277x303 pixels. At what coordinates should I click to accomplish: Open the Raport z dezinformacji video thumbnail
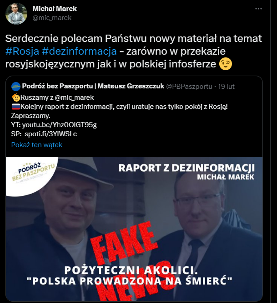[x=134, y=229]
